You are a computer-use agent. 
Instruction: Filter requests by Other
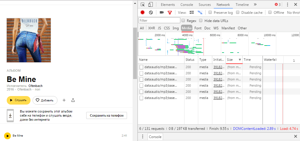tap(242, 28)
